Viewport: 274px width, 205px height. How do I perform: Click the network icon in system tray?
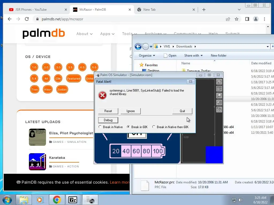(x=234, y=200)
